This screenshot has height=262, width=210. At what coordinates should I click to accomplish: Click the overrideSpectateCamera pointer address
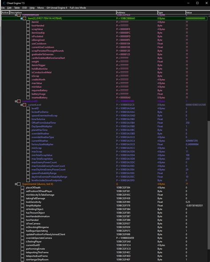point(125,238)
